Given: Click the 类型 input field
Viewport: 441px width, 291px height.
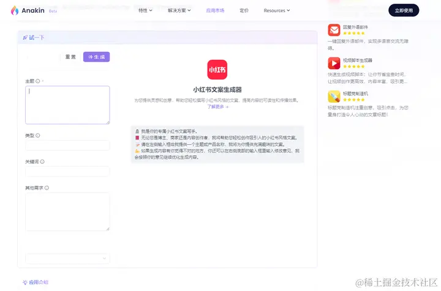Looking at the screenshot, I should point(67,145).
